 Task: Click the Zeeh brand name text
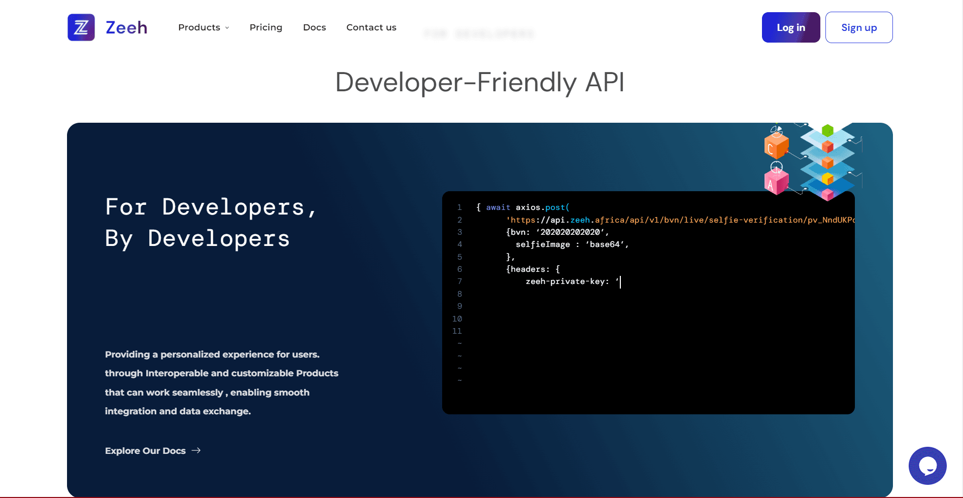tap(126, 27)
